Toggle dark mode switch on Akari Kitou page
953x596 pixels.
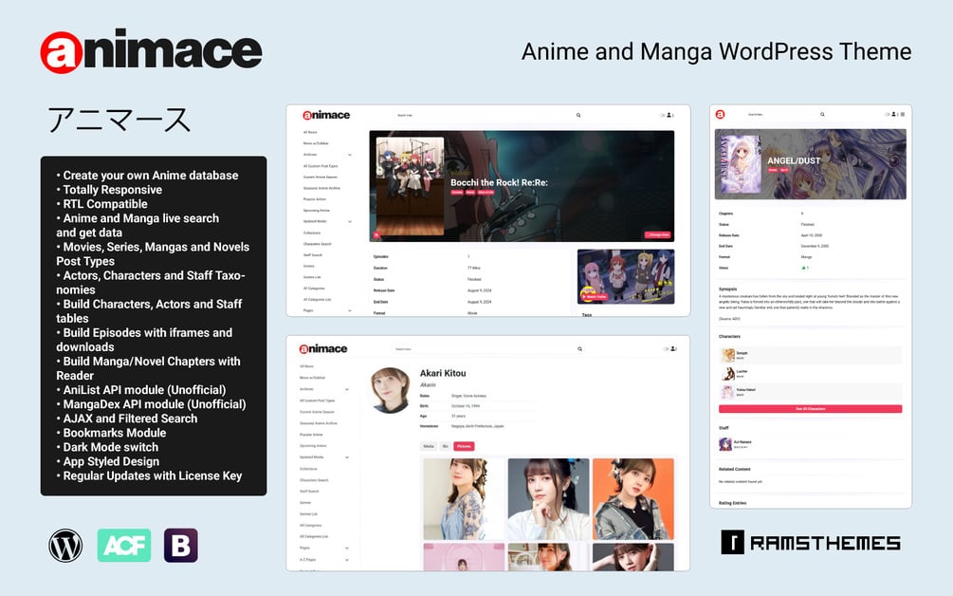point(666,349)
